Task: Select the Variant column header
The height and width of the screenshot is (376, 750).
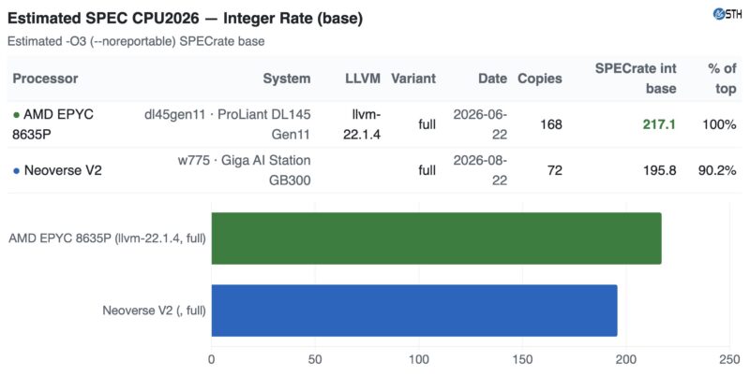Action: point(413,79)
